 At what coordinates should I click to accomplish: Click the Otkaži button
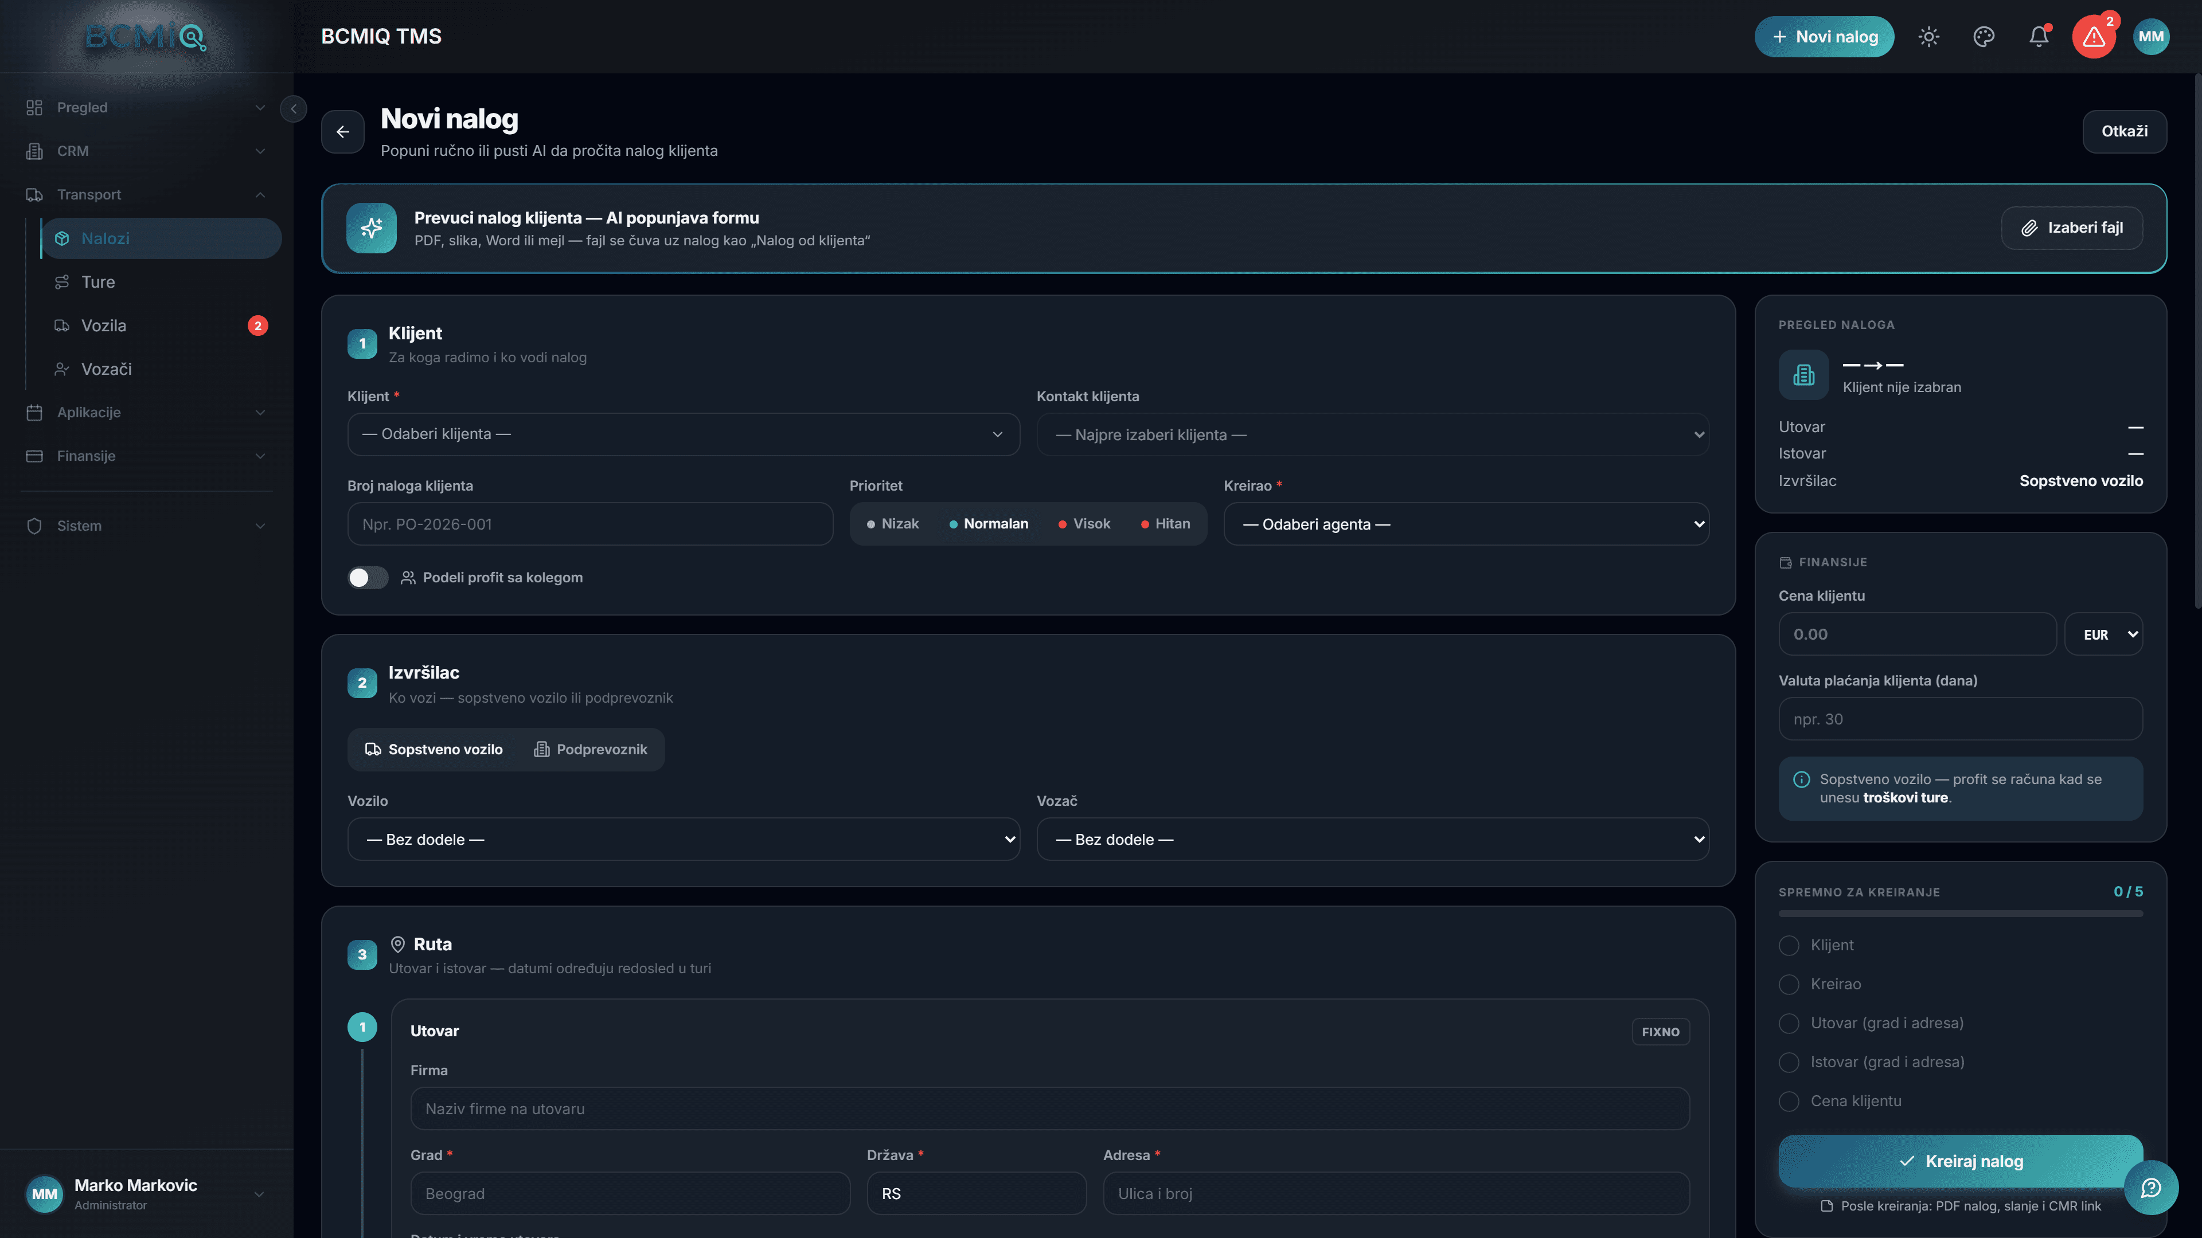pyautogui.click(x=2124, y=132)
